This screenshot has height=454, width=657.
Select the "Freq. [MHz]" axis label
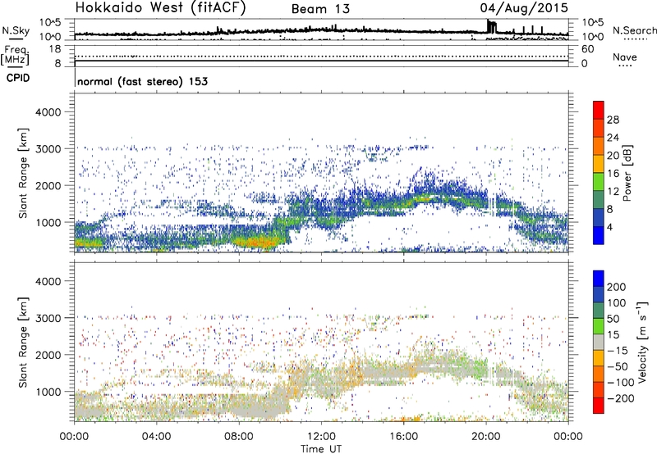pos(16,55)
